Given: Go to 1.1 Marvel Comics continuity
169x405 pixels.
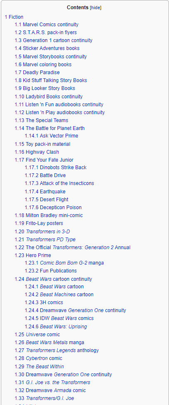Looking at the screenshot, I should [47, 25].
